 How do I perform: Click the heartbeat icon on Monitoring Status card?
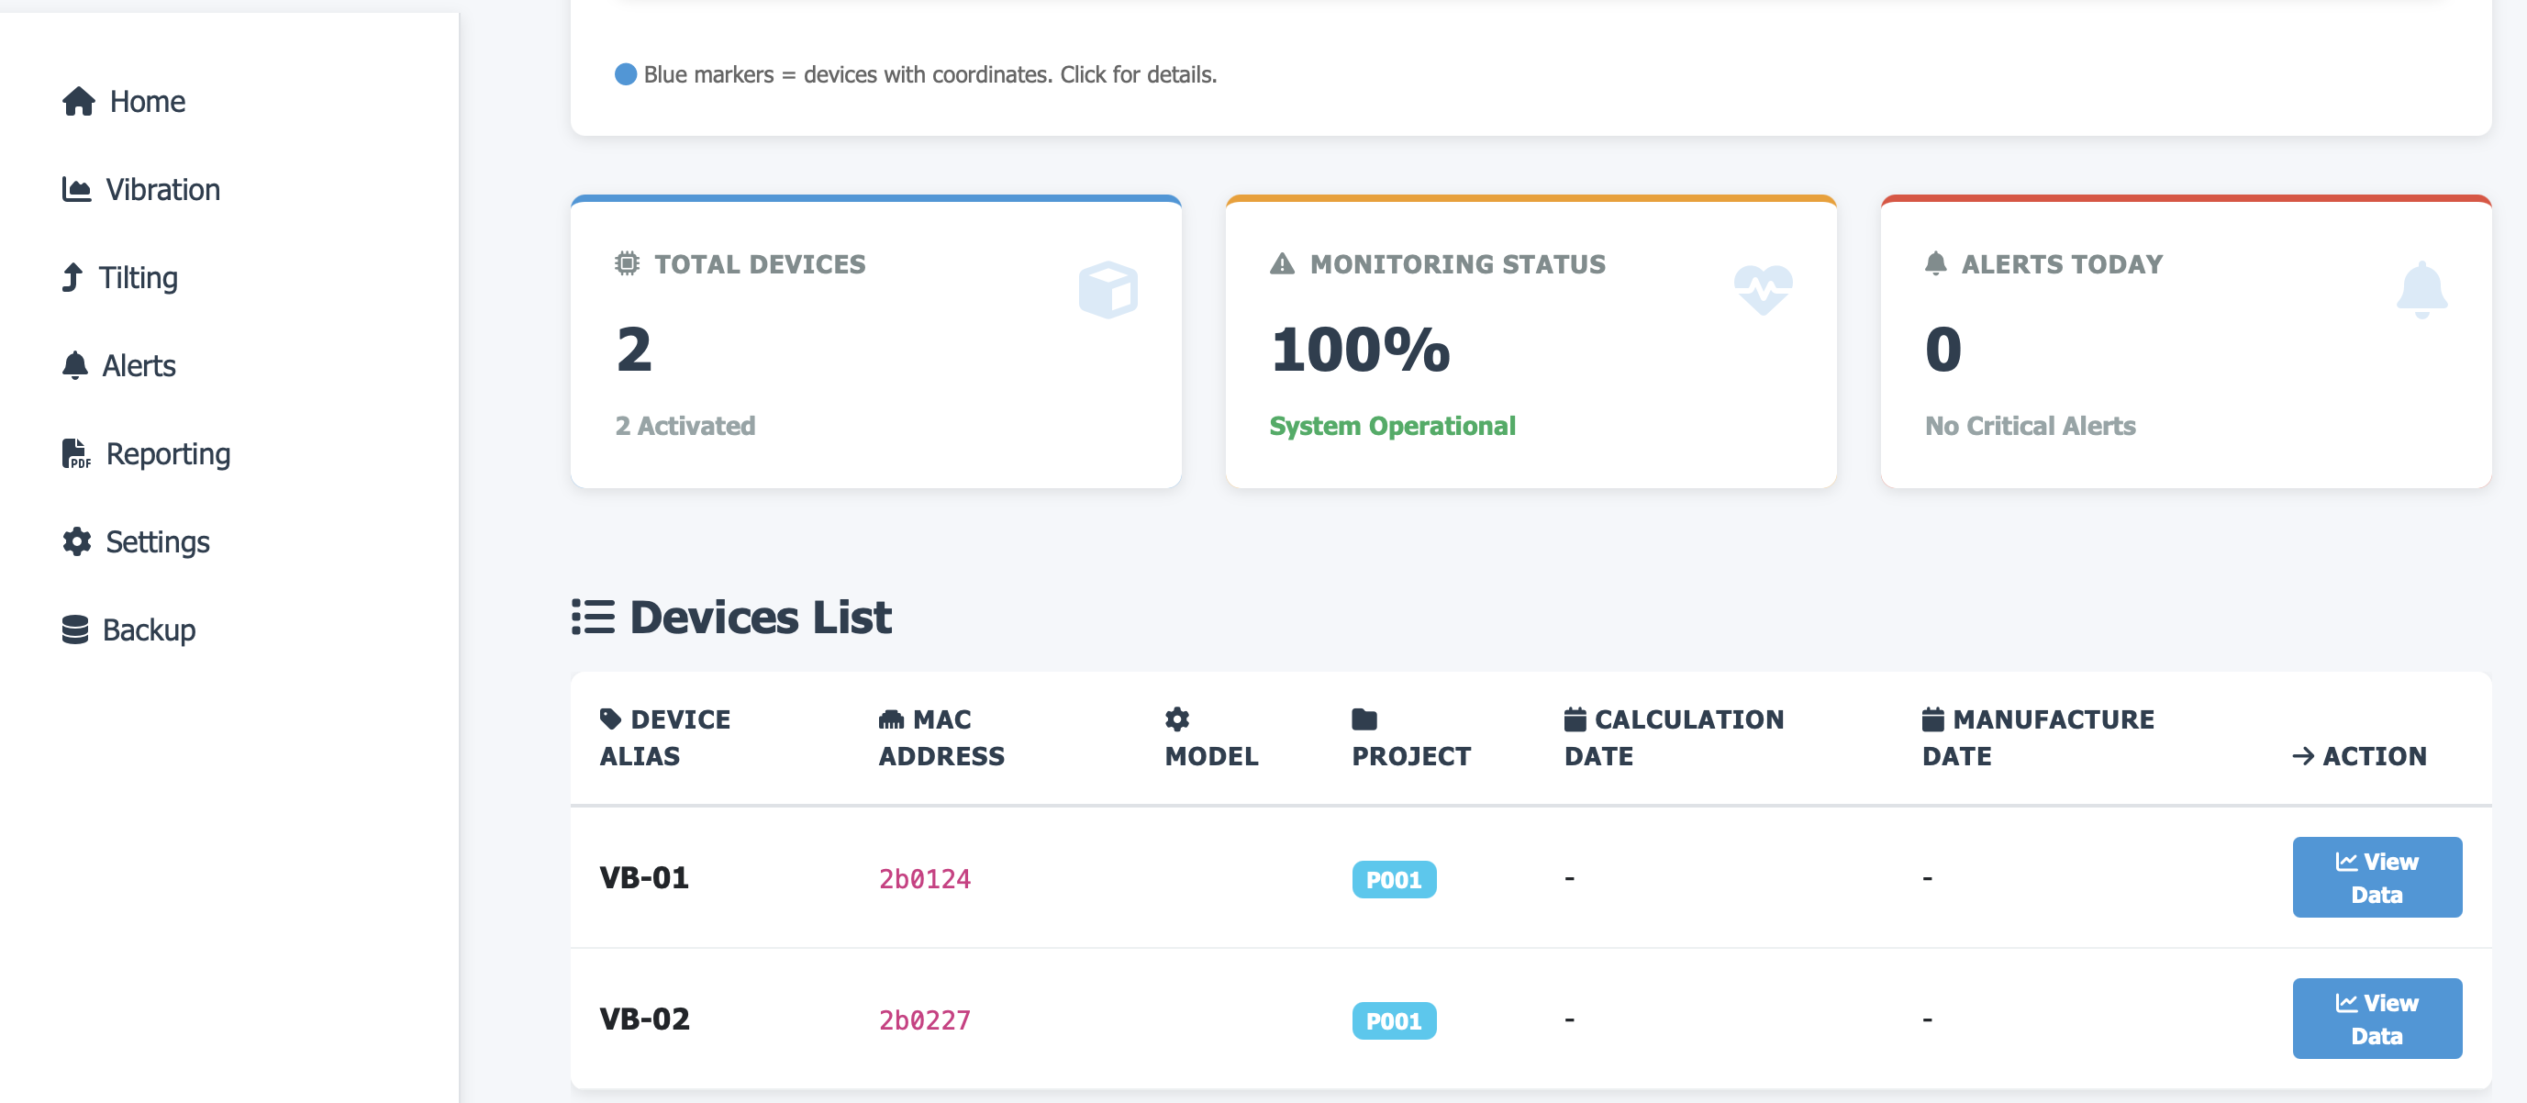[1762, 288]
